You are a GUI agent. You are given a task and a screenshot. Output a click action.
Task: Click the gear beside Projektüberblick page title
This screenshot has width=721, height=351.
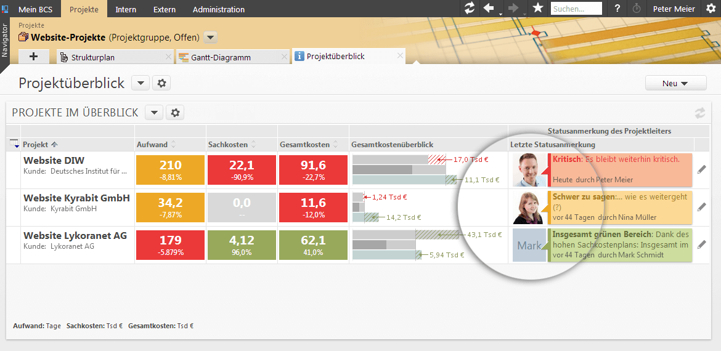(161, 83)
